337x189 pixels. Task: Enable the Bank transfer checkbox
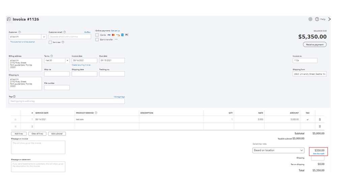pyautogui.click(x=97, y=40)
